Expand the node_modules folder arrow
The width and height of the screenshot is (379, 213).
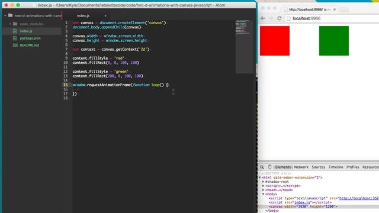click(x=10, y=24)
